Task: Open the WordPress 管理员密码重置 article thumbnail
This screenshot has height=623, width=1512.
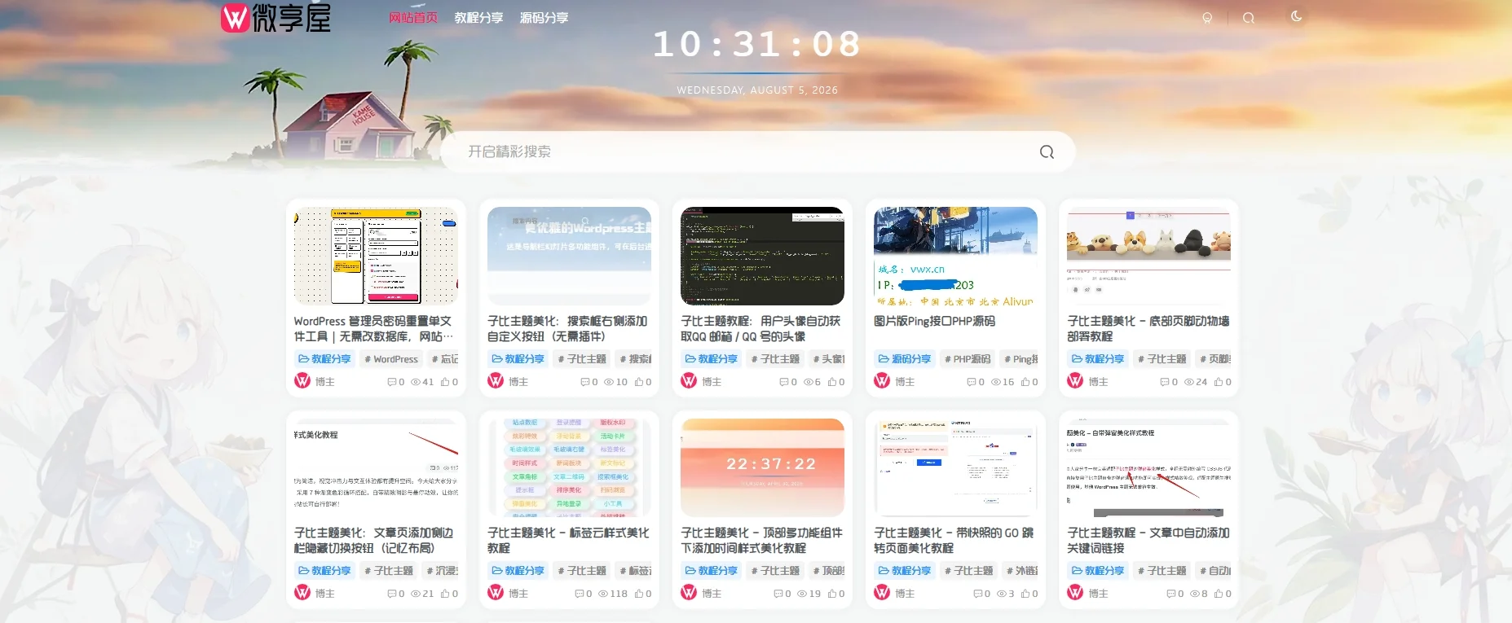Action: pos(376,256)
